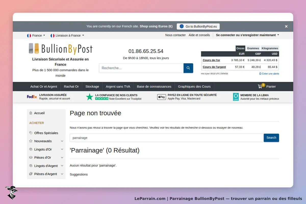Screen dimensions: 306x204
Task: Click the blue Search button
Action: pyautogui.click(x=271, y=138)
